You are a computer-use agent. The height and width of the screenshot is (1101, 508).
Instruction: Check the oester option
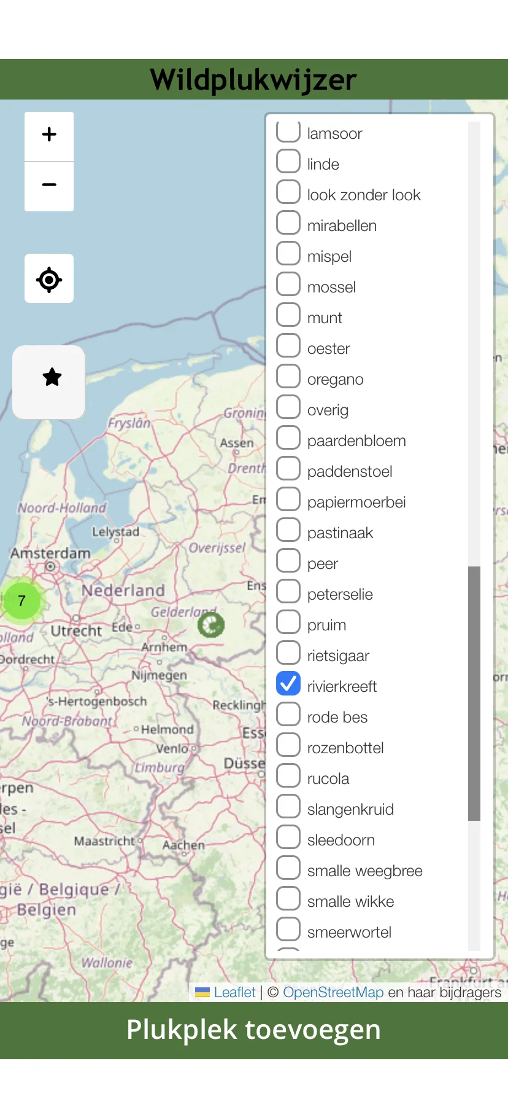click(288, 346)
